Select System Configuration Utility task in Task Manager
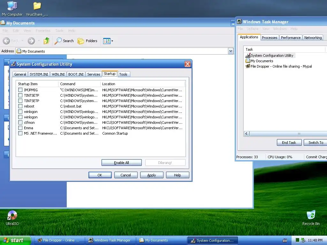The height and width of the screenshot is (245, 327). [270, 56]
